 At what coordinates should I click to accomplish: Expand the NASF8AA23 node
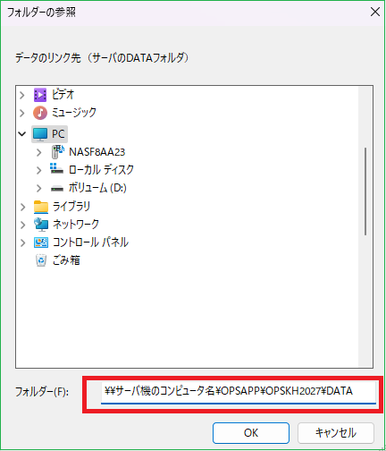click(39, 152)
